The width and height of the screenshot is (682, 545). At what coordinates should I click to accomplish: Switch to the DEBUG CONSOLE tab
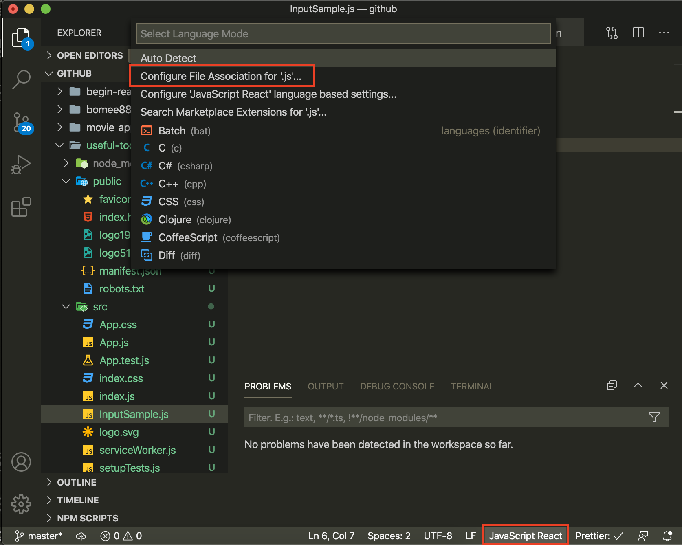pyautogui.click(x=397, y=386)
